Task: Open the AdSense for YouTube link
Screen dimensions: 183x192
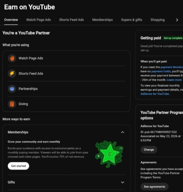Action: click(x=155, y=94)
